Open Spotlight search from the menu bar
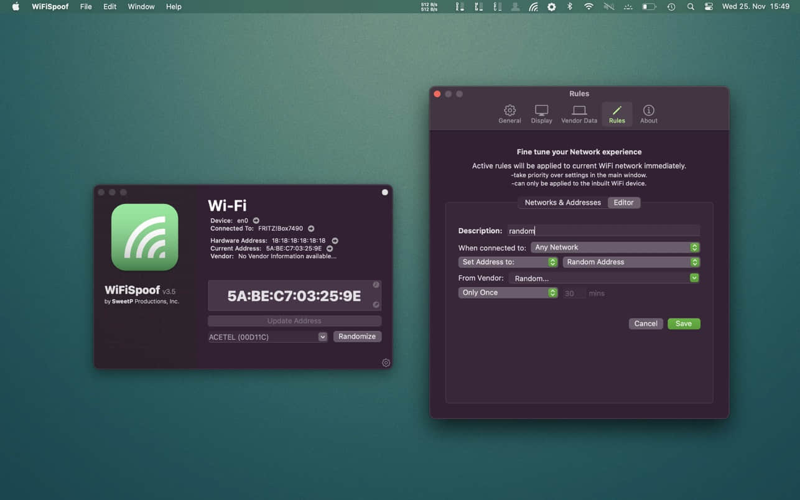This screenshot has width=800, height=500. pyautogui.click(x=691, y=7)
